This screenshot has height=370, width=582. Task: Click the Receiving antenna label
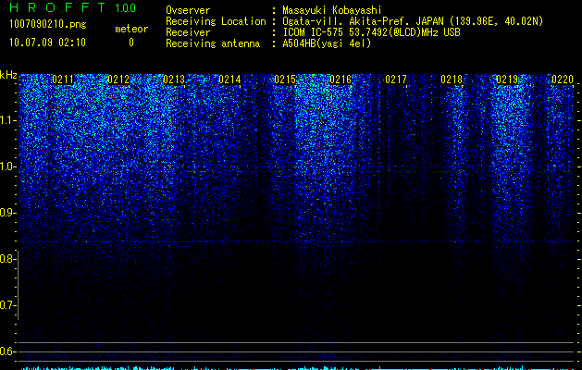[213, 43]
